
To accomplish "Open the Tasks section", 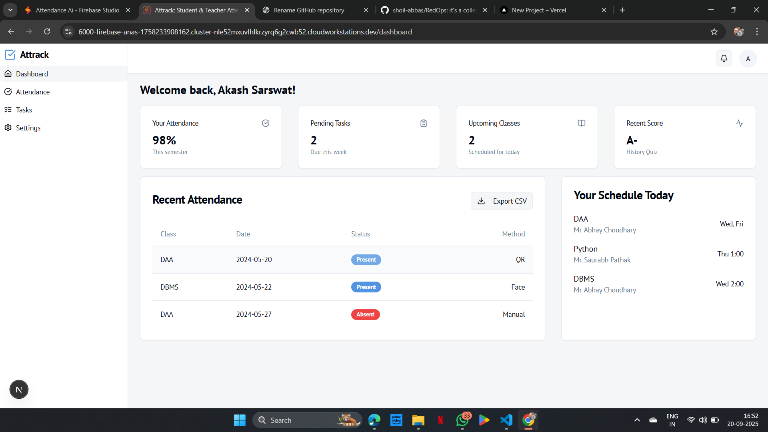I will point(24,110).
